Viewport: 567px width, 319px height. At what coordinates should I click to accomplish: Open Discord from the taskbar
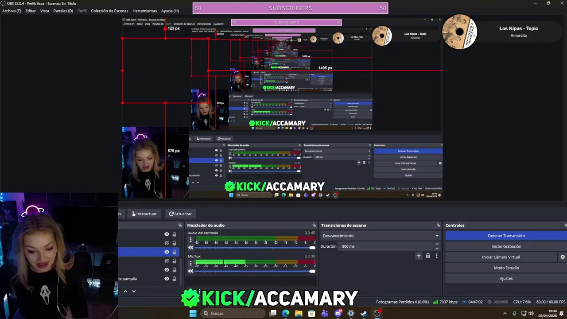[x=338, y=313]
